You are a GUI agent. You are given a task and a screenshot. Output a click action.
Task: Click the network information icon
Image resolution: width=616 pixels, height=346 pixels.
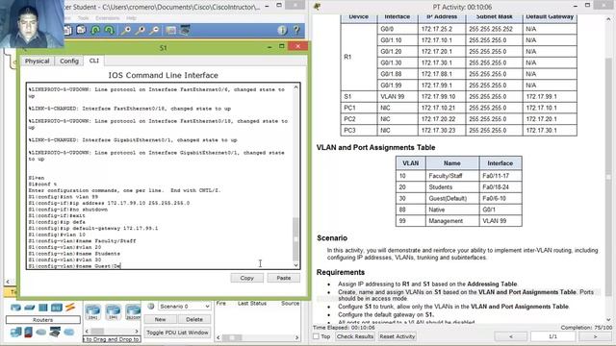(x=282, y=30)
